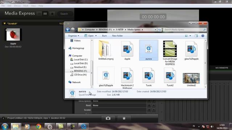Click the volume icon in system tray
This screenshot has width=232, height=130.
click(x=212, y=127)
